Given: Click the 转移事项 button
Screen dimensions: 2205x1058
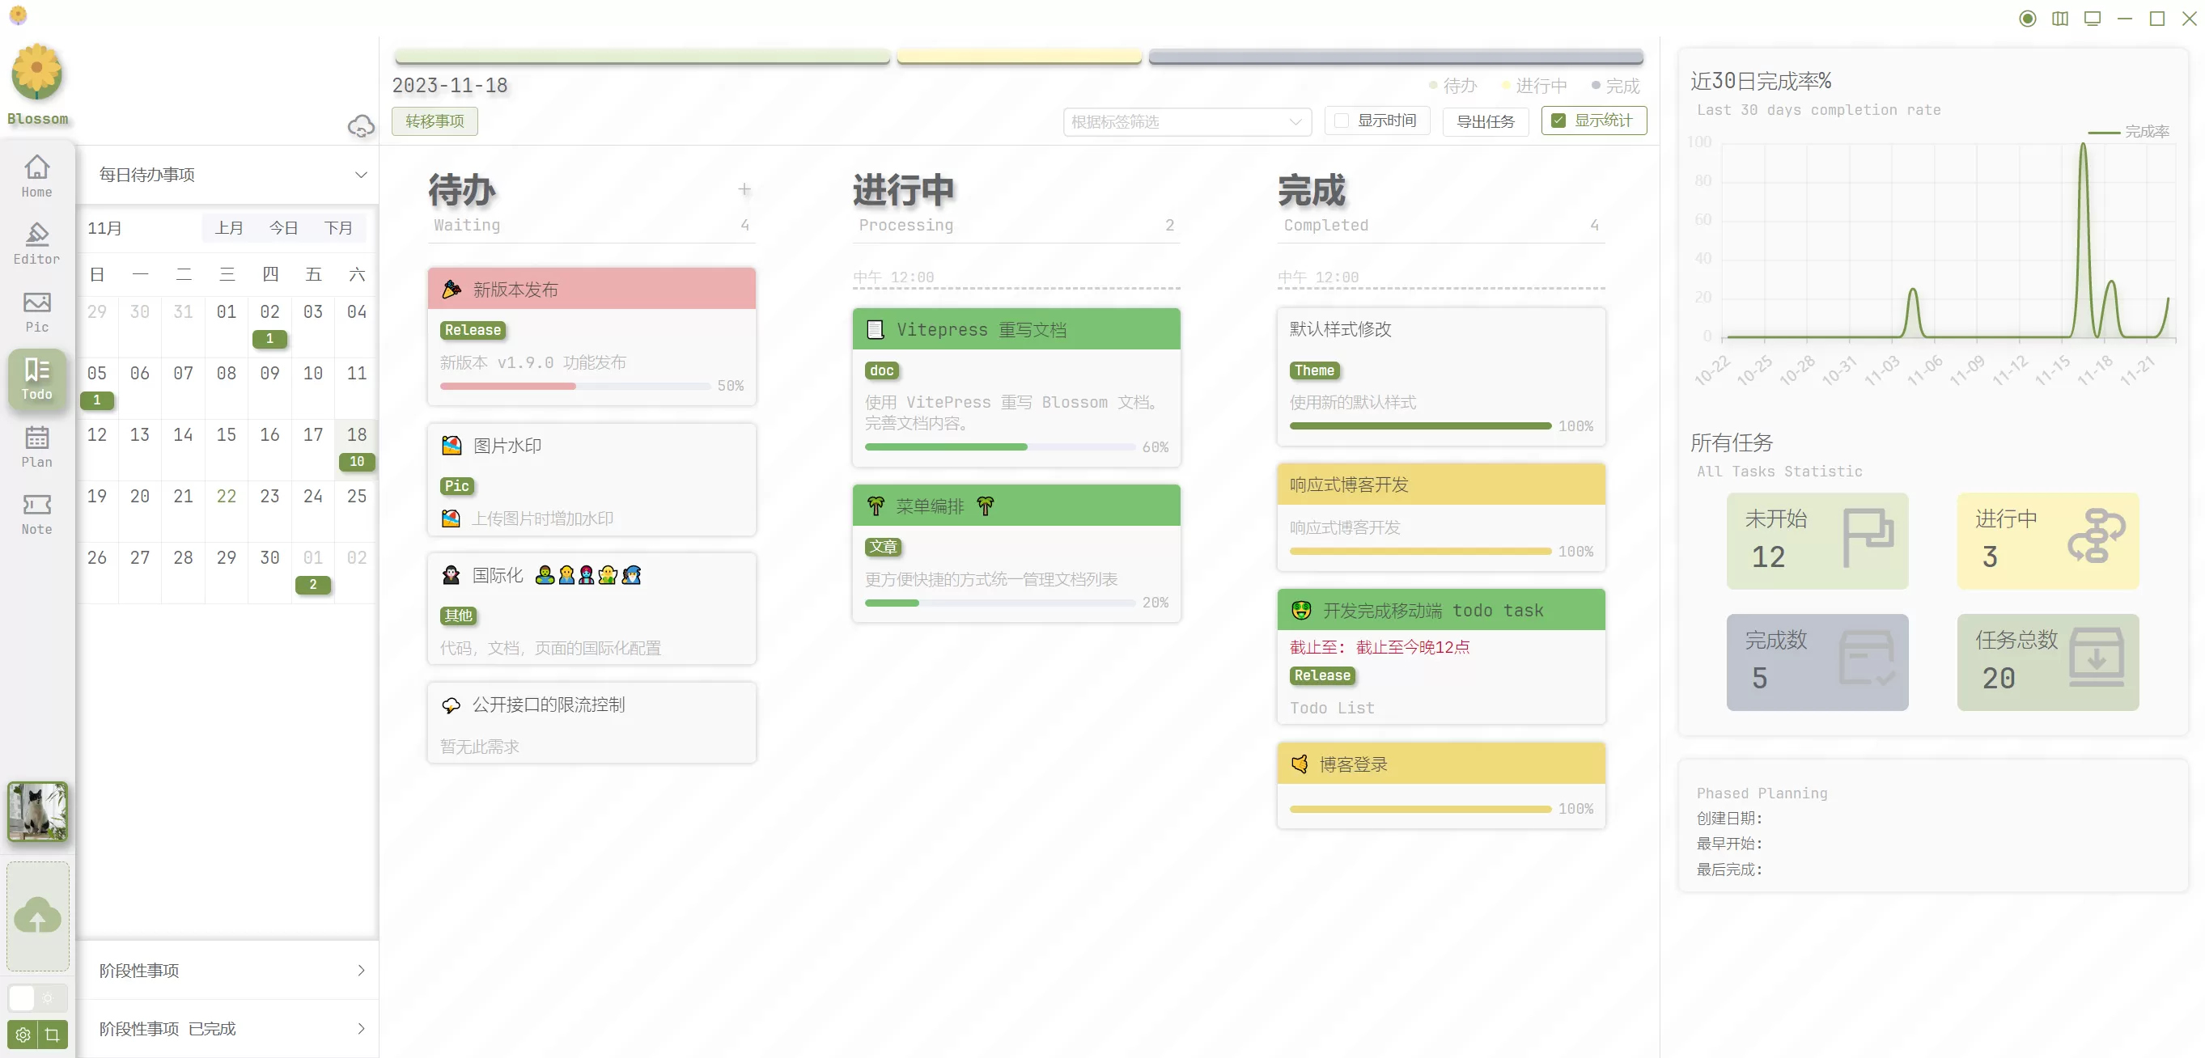Looking at the screenshot, I should click(x=434, y=121).
